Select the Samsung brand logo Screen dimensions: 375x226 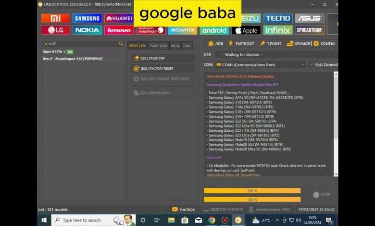pyautogui.click(x=87, y=18)
